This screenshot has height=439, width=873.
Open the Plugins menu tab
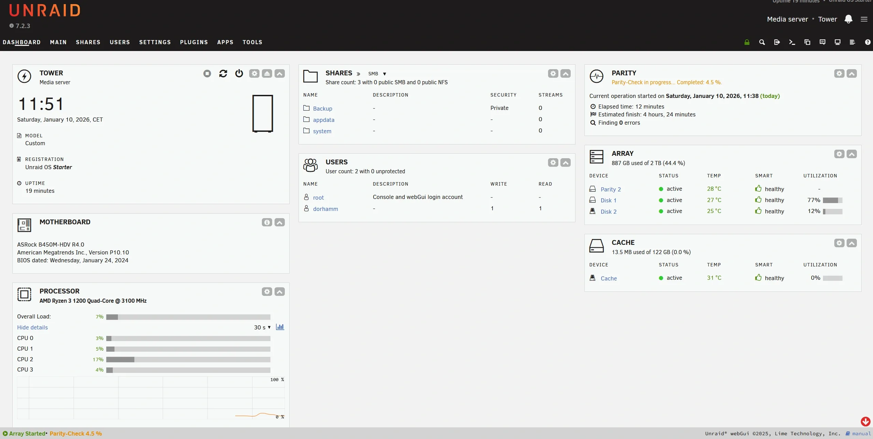coord(194,42)
